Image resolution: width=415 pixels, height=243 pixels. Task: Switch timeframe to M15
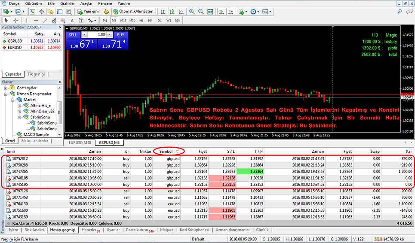coord(123,20)
